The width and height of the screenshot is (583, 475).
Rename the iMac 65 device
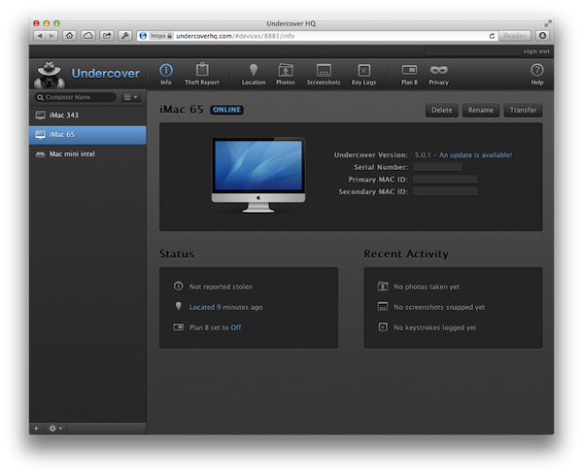click(x=481, y=111)
